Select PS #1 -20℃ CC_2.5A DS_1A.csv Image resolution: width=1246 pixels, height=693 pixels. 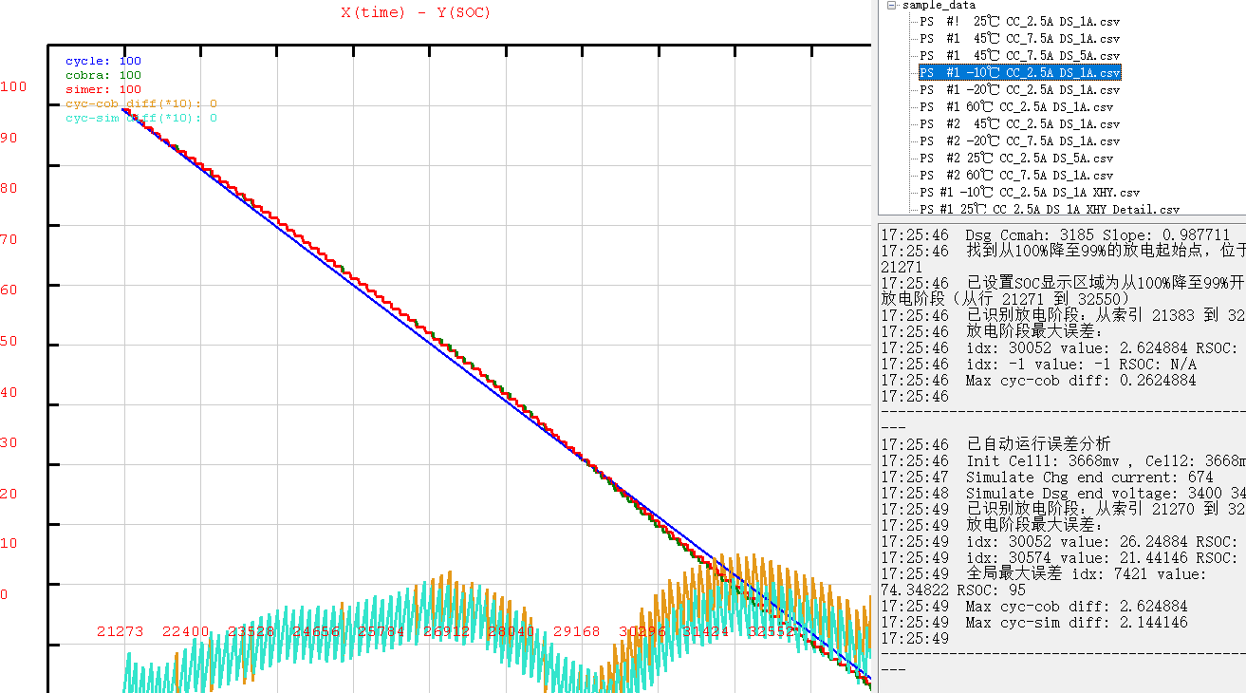(1020, 89)
